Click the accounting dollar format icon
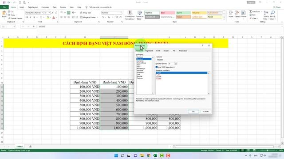Image resolution: width=284 pixels, height=159 pixels. (103, 17)
